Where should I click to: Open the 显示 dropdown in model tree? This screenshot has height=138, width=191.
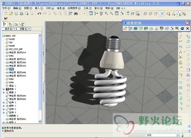(x=9, y=29)
